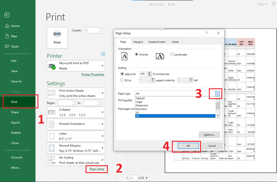This screenshot has width=277, height=182.
Task: Open the Paper size dropdown arrow
Action: tap(218, 94)
